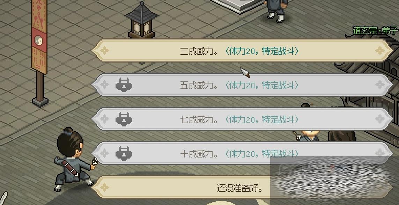Click left diamond ornament of 还没准备好 option

tap(104, 188)
